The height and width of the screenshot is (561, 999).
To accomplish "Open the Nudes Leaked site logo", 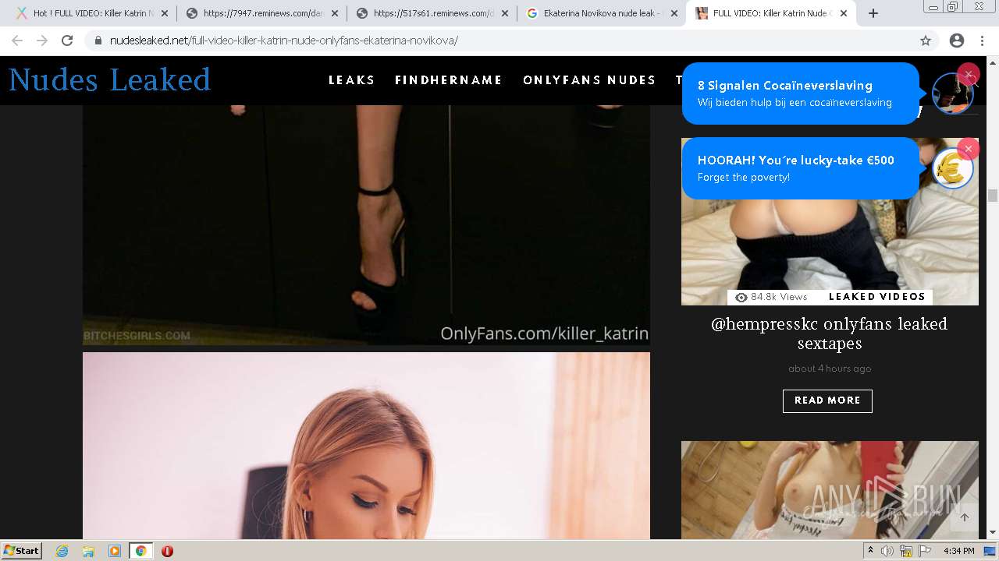I will pos(110,79).
